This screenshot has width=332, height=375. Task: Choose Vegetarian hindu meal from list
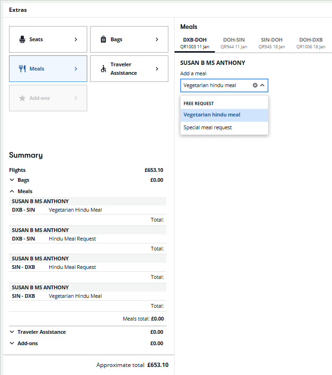pos(212,115)
